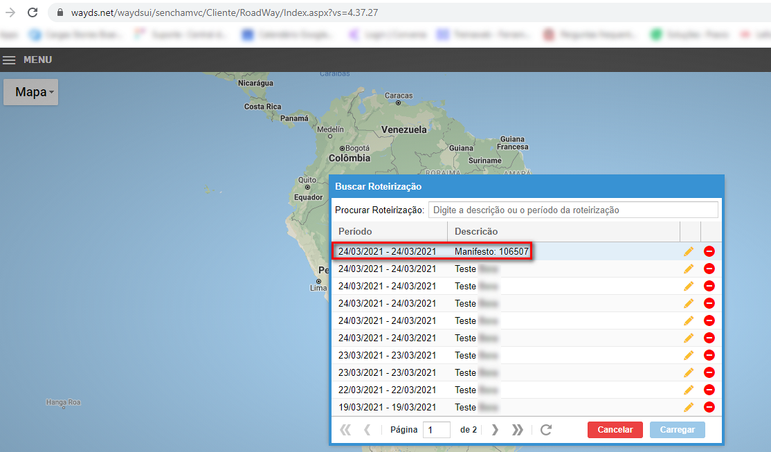Screen dimensions: 771x452
Task: Select the period cell of the Manifesto row
Action: tap(387, 251)
